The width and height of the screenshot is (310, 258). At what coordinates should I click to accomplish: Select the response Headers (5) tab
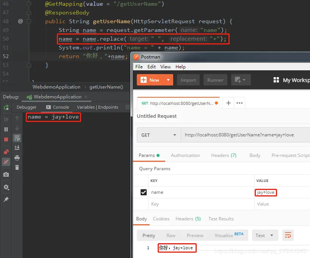tap(188, 219)
